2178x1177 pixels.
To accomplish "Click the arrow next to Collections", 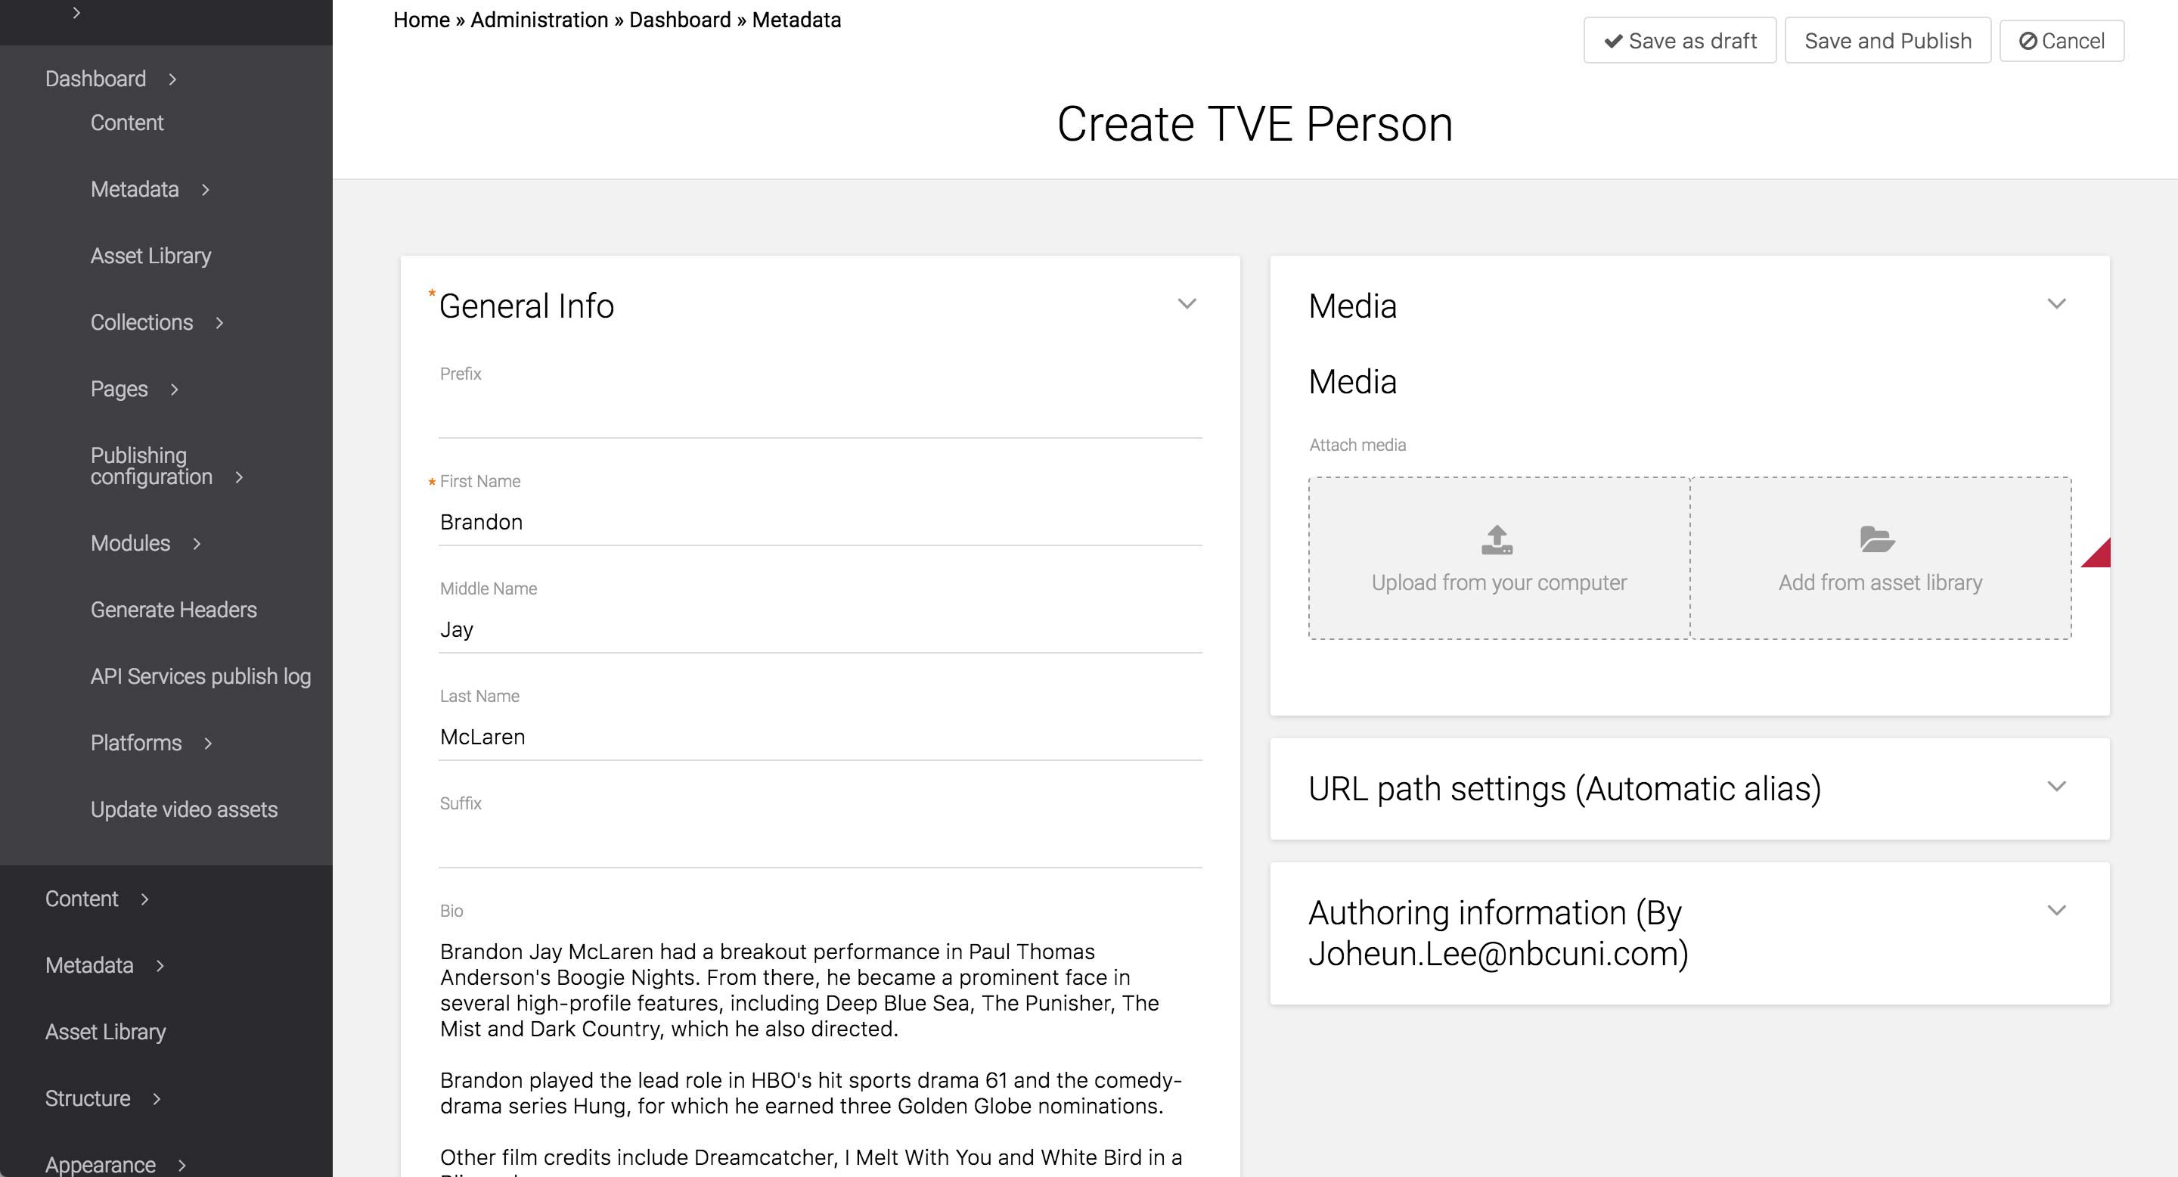I will (x=219, y=323).
